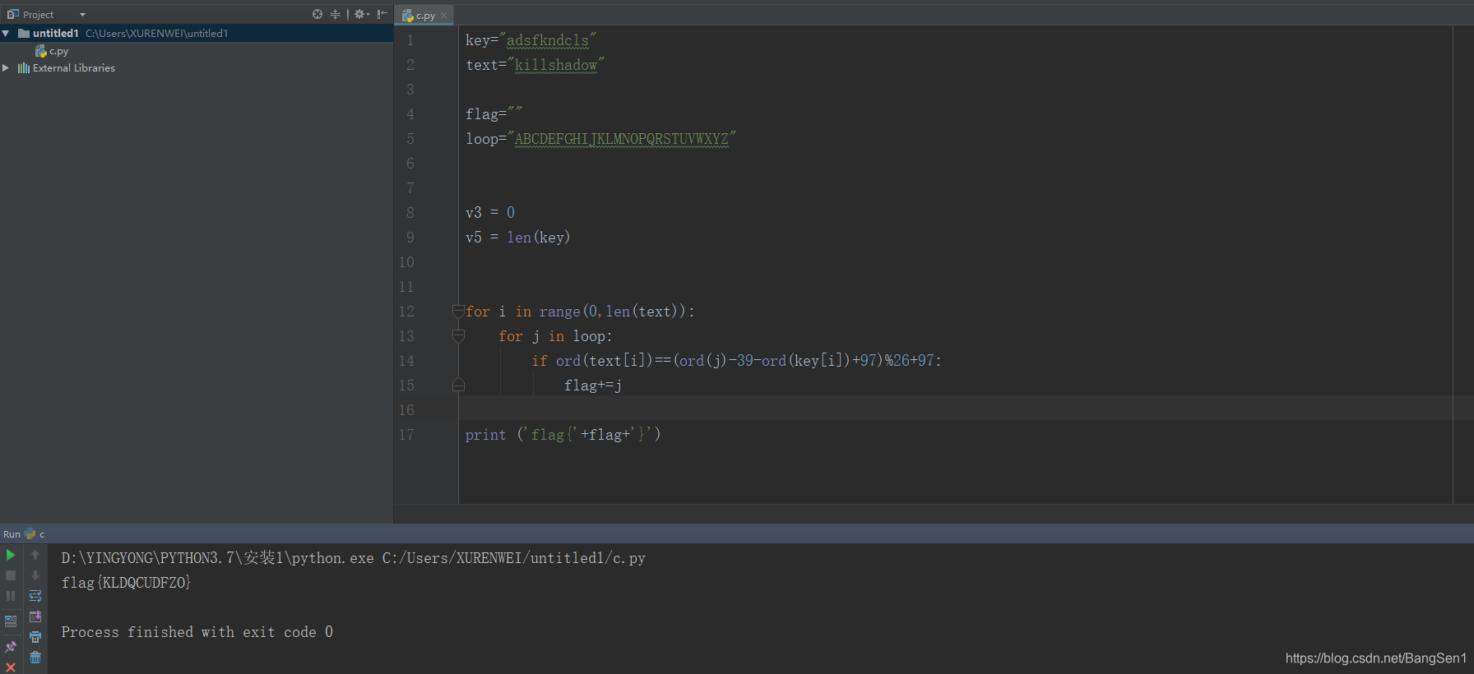Expand External Libraries node
Screen dimensions: 1474x674
point(6,68)
